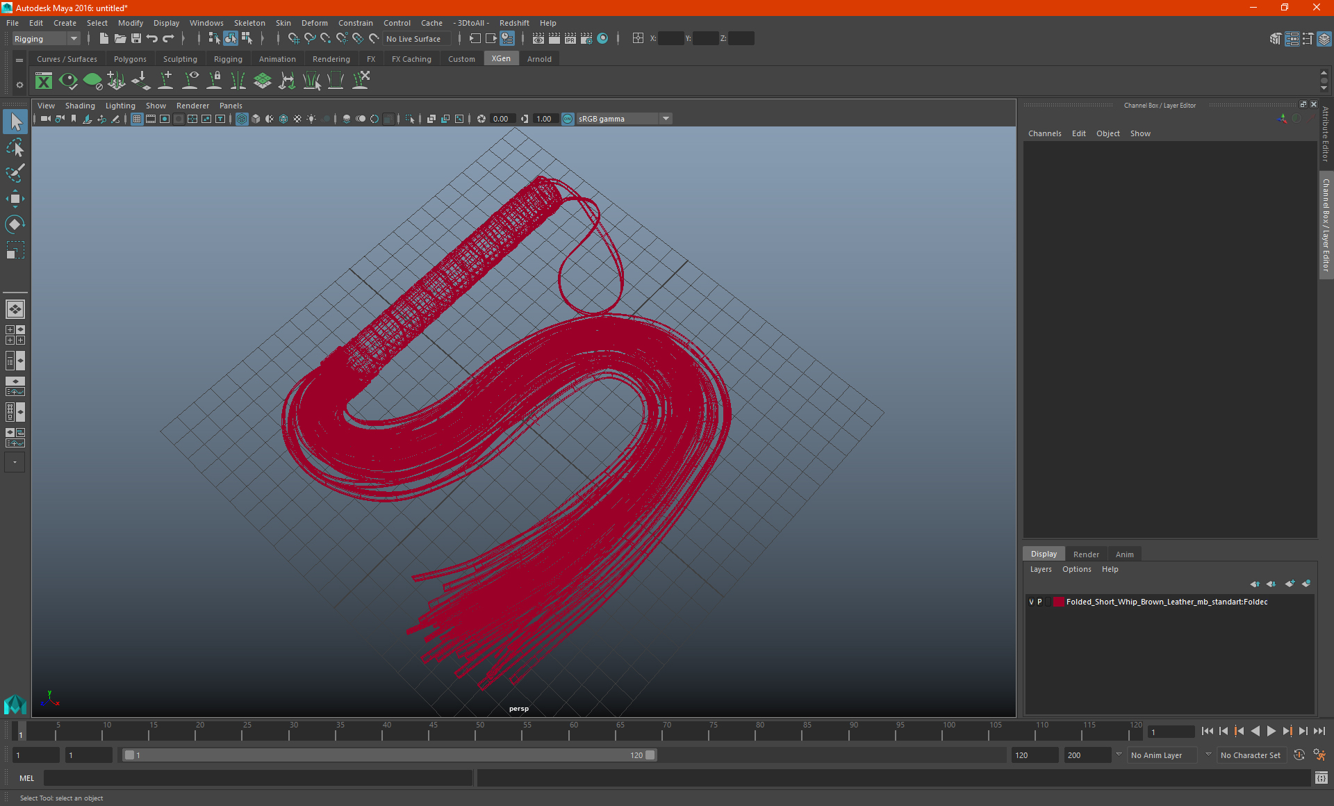Click the XGen clear preview leaf icon
The height and width of the screenshot is (806, 1334).
92,81
